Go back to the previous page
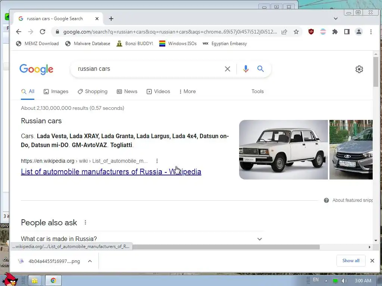382x286 pixels. (x=19, y=32)
